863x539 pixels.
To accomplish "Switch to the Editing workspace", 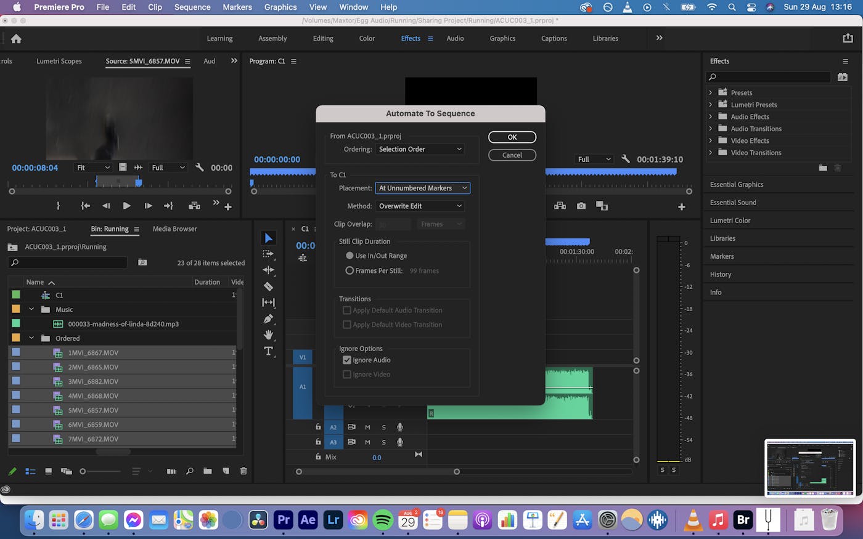I will click(x=323, y=38).
